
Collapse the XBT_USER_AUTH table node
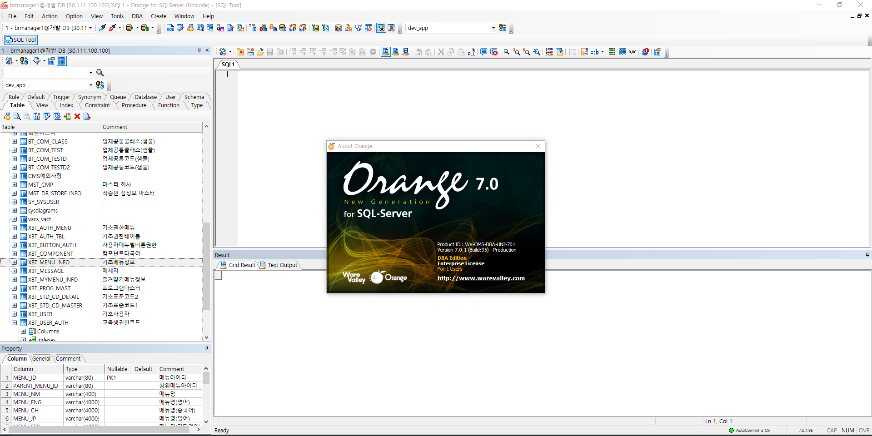pyautogui.click(x=15, y=323)
